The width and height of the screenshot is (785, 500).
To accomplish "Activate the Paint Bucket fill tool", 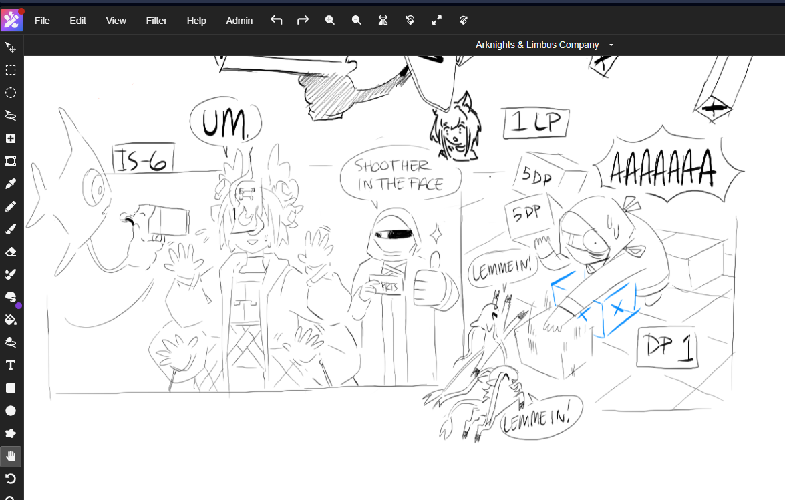I will coord(11,320).
